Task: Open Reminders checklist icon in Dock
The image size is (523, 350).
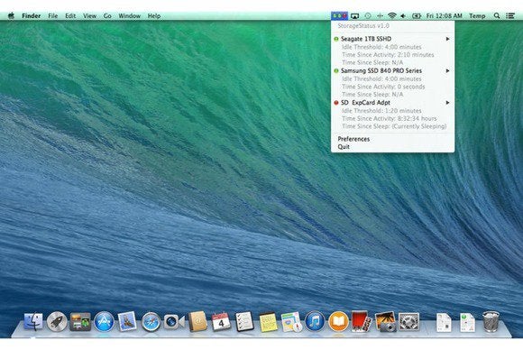Action: [244, 322]
